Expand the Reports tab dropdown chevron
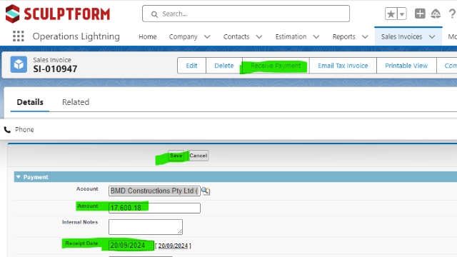This screenshot has height=257, width=457. pos(365,36)
